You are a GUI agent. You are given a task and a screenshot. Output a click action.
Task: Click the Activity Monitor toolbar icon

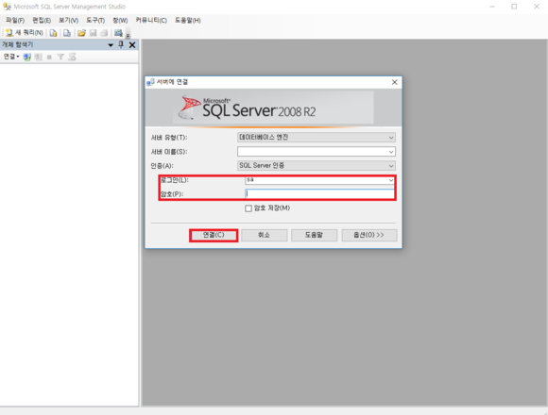[x=118, y=33]
